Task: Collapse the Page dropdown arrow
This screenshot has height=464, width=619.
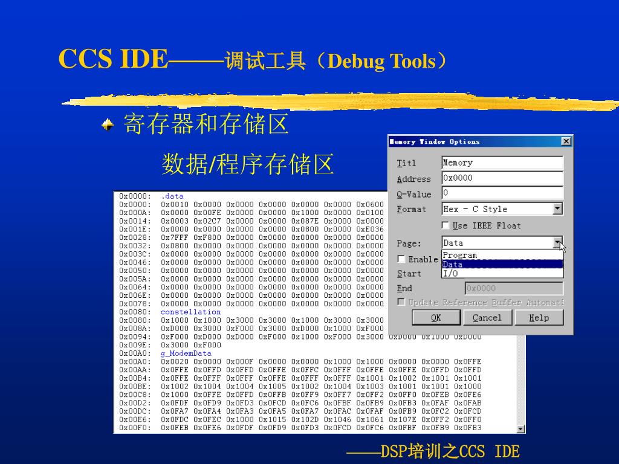Action: point(557,243)
